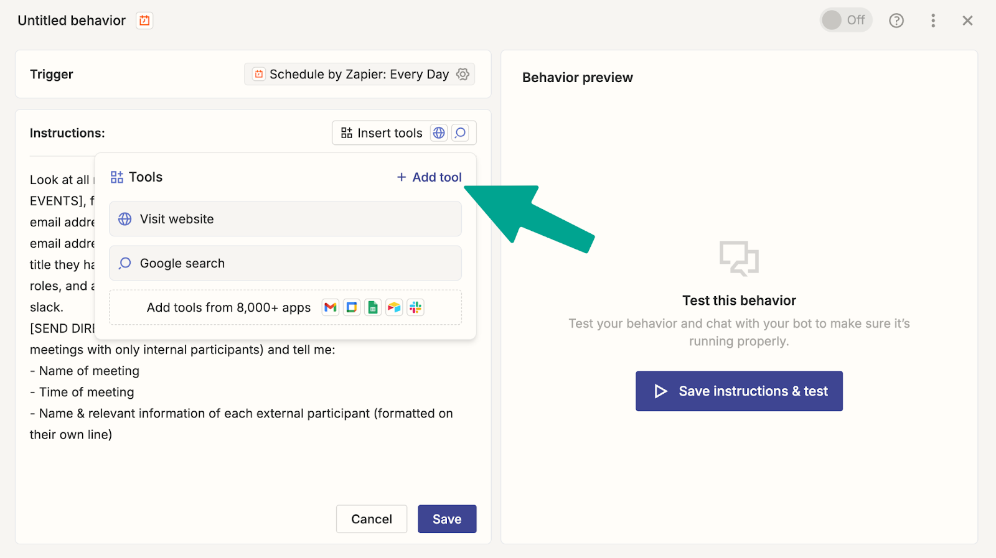Toggle the behavior Off switch on
Viewport: 996px width, 558px height.
tap(845, 21)
